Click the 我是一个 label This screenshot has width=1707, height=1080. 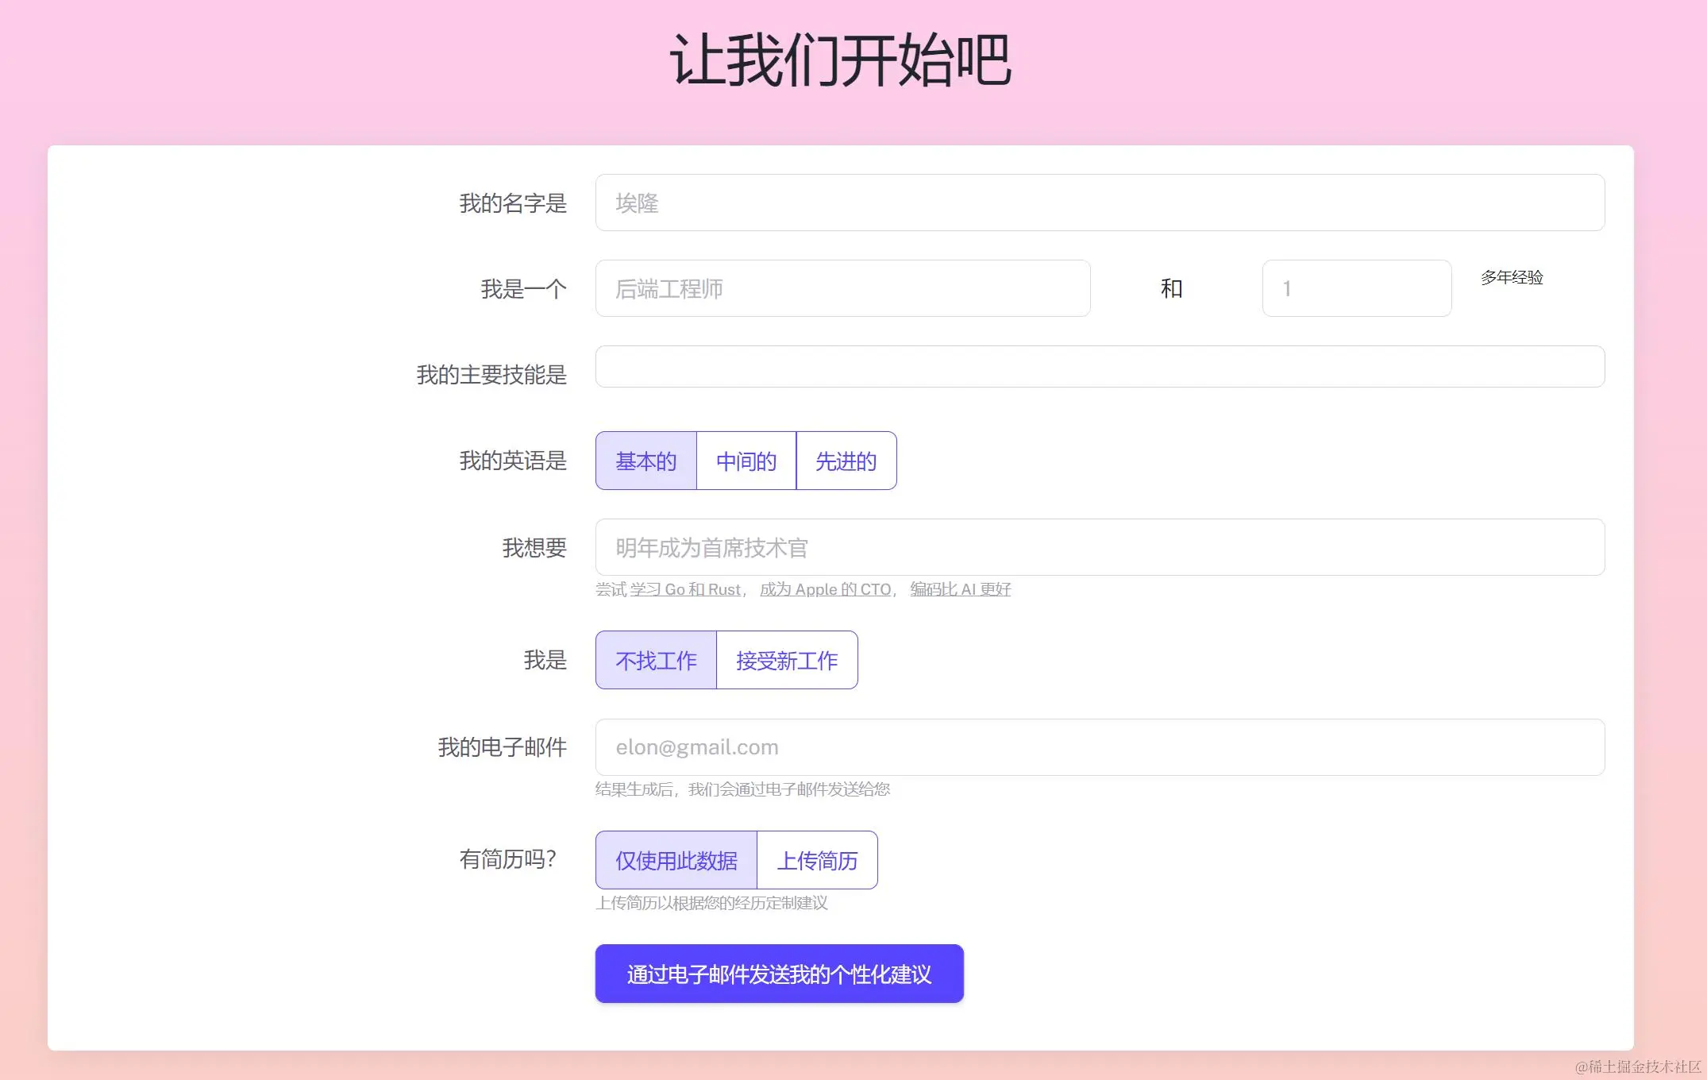click(524, 289)
